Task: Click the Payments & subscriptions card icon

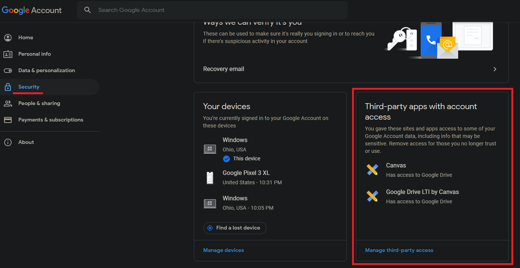Action: click(8, 120)
